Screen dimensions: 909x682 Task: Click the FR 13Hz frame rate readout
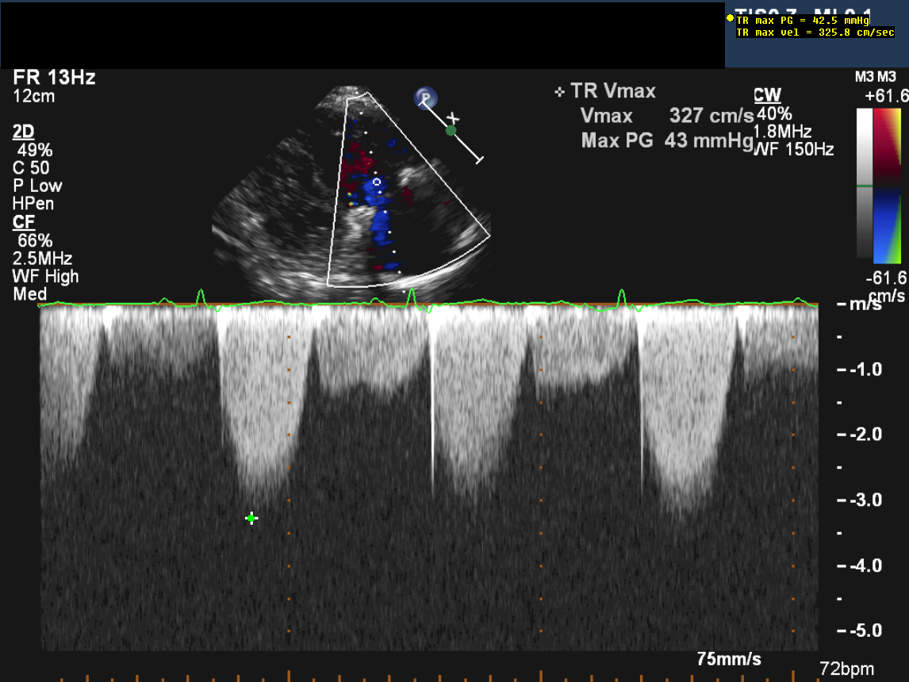click(x=54, y=78)
